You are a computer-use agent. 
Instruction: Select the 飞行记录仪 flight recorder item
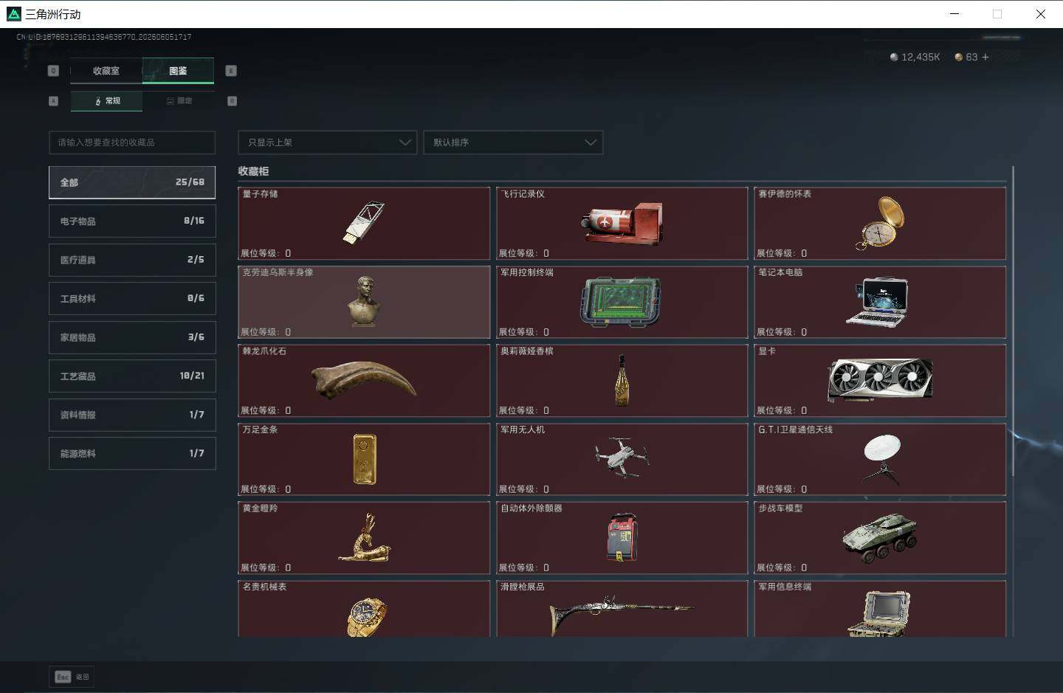tap(622, 223)
